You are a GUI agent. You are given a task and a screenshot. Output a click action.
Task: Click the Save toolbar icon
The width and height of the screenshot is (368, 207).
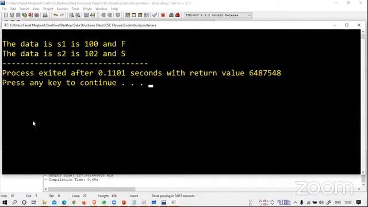tap(18, 15)
